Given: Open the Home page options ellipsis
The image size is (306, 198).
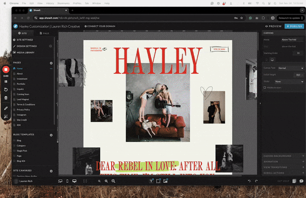Looking at the screenshot, I should 51,68.
